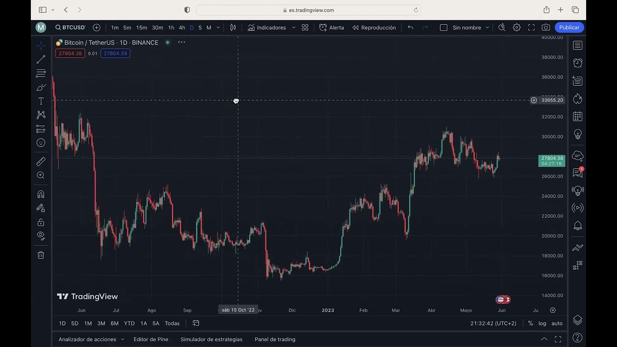
Task: Open the alerts clock panel
Action: click(577, 63)
